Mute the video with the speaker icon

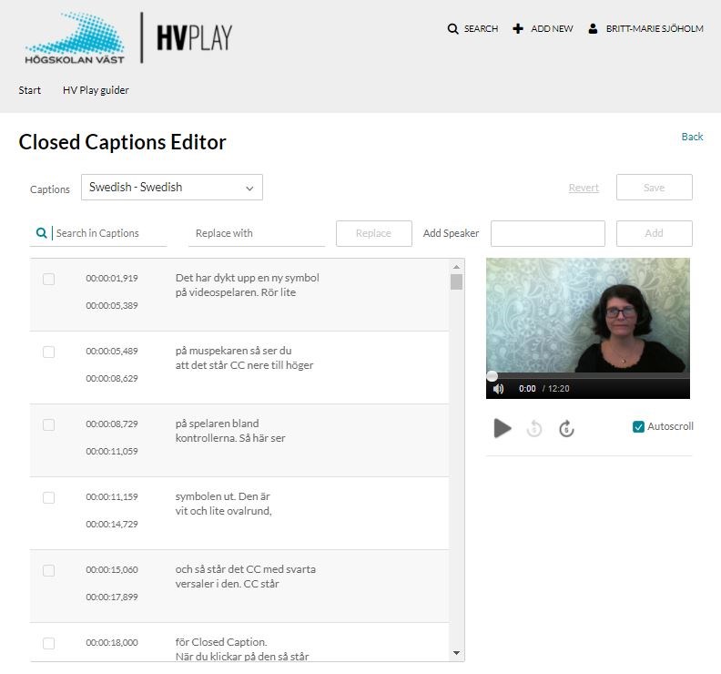pos(499,389)
